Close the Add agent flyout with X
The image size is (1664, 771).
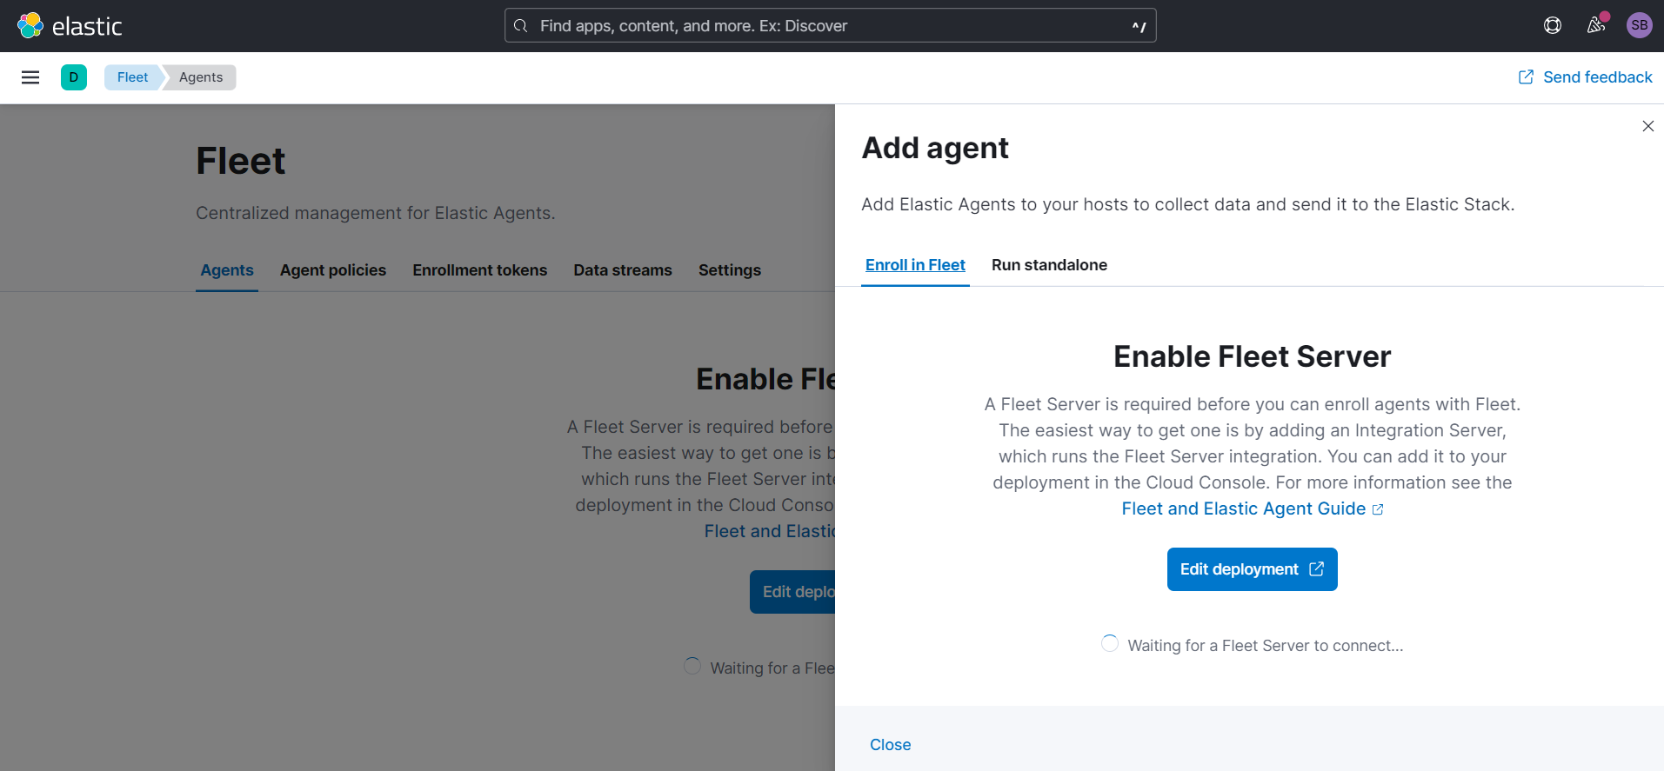(x=1647, y=126)
